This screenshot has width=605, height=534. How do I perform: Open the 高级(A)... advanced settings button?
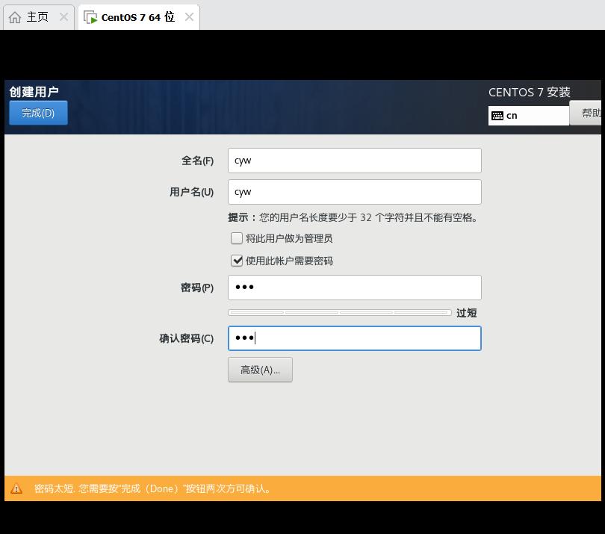coord(260,370)
